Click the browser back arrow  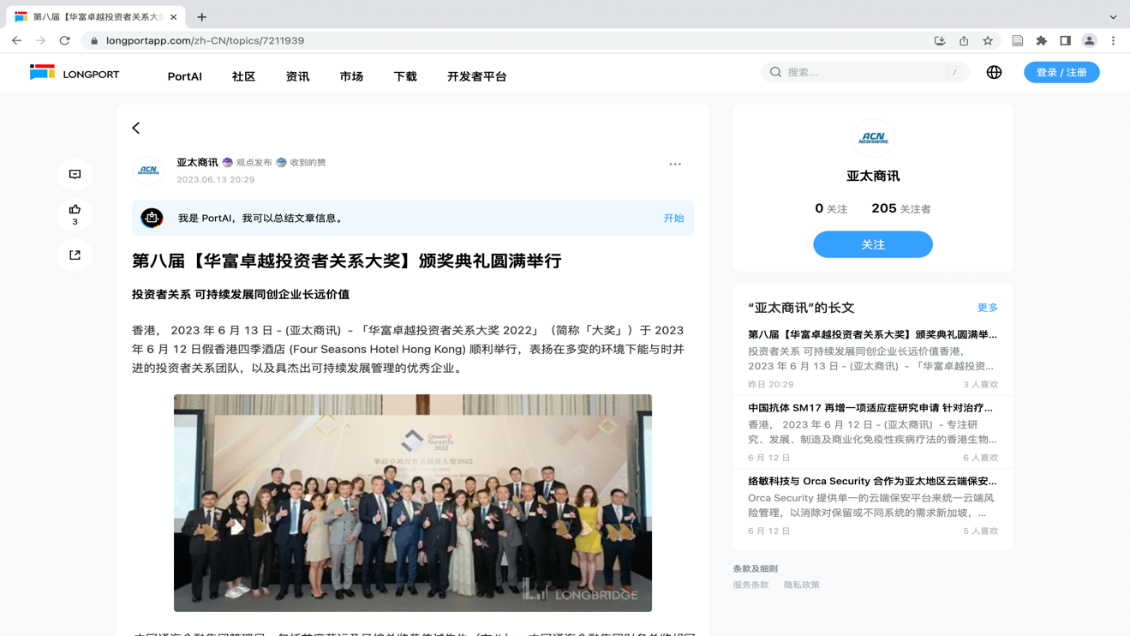click(16, 40)
